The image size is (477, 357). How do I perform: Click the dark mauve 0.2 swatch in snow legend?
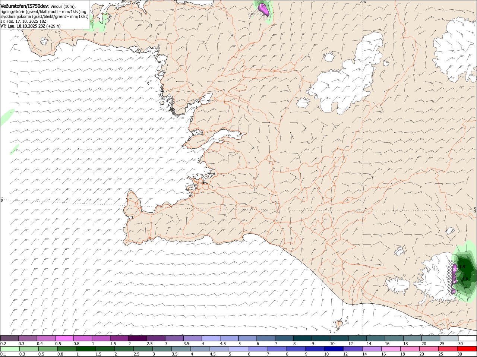coord(9,338)
